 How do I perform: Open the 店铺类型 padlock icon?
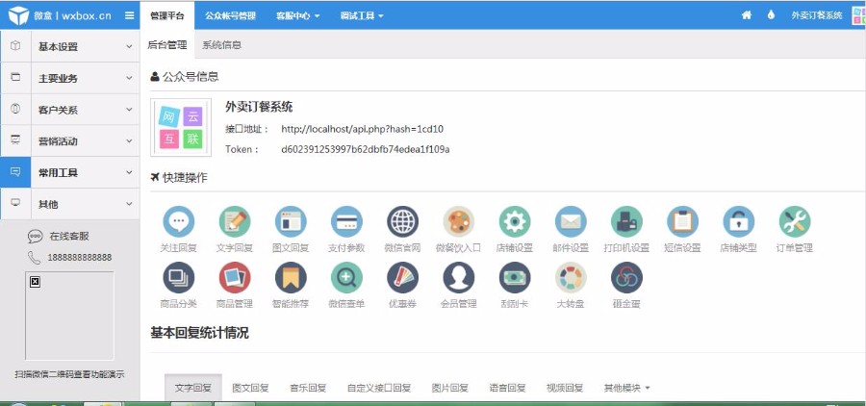click(738, 221)
